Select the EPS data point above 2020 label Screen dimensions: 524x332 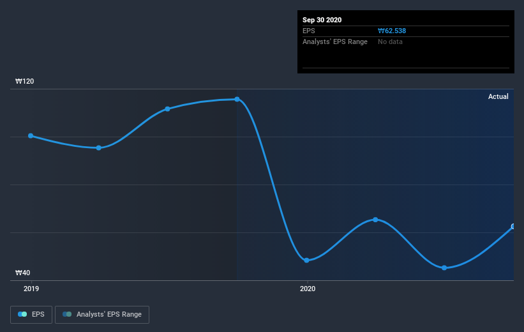307,260
